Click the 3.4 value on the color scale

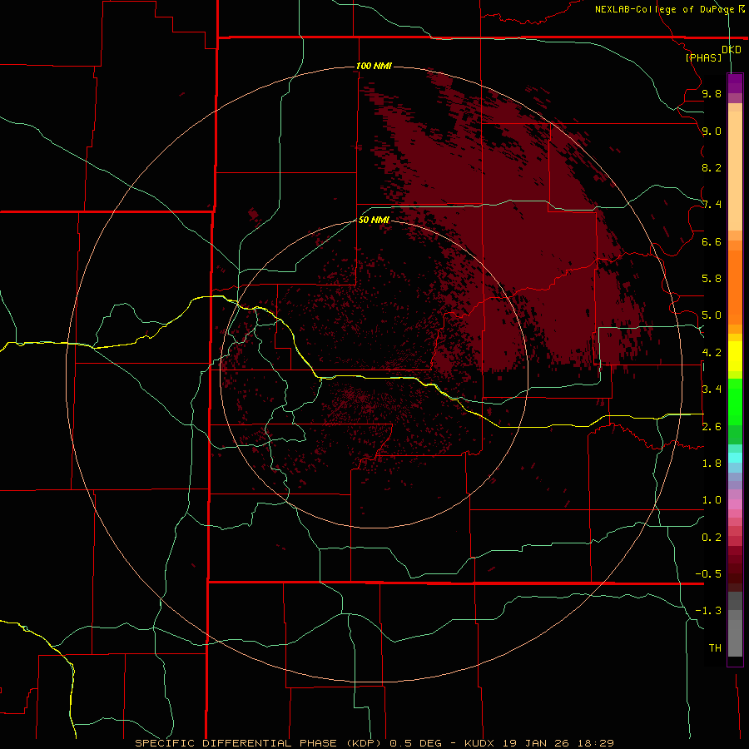(x=712, y=389)
